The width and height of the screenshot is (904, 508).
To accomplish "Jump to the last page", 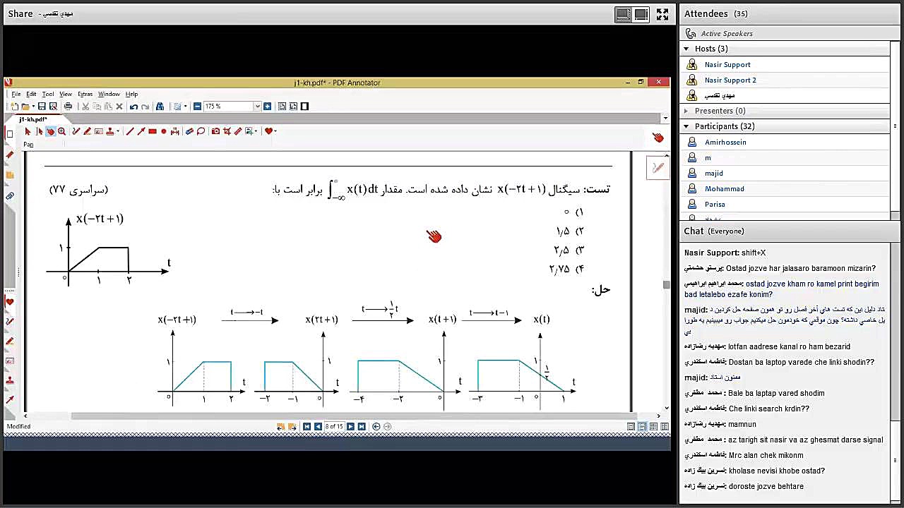I will click(362, 427).
